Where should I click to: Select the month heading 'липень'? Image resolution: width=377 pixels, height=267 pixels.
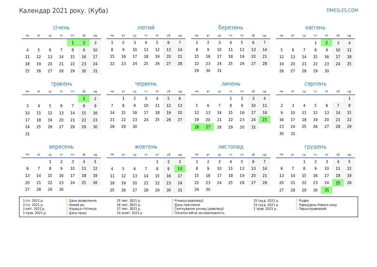pyautogui.click(x=231, y=84)
